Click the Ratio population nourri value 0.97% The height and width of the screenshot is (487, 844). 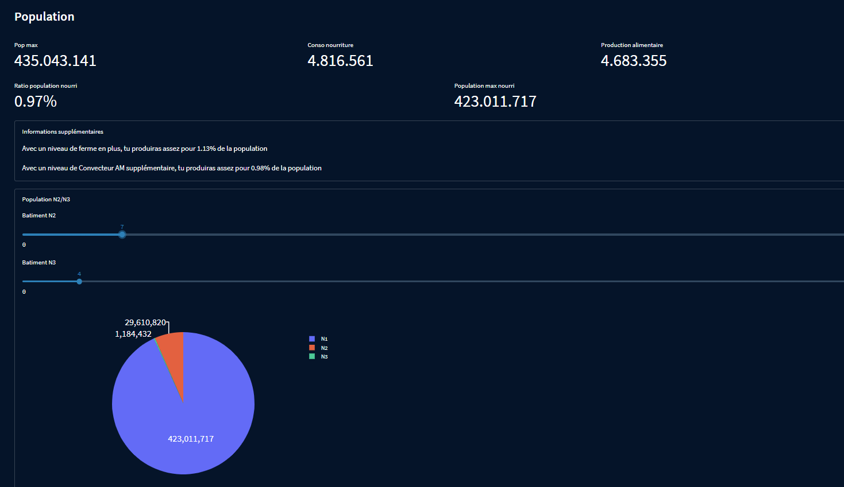36,102
